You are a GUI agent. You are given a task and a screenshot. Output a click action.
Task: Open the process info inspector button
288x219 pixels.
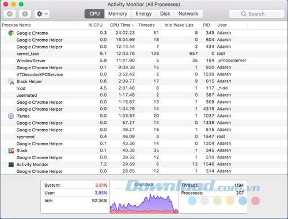click(x=25, y=14)
